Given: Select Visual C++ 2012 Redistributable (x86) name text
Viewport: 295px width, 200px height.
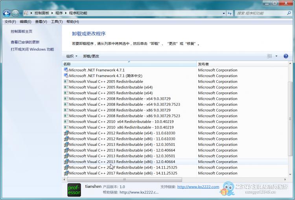Looking at the screenshot, I should (x=122, y=139).
